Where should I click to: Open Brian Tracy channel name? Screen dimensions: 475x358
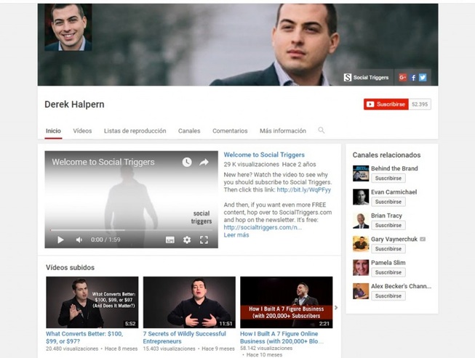(x=386, y=216)
